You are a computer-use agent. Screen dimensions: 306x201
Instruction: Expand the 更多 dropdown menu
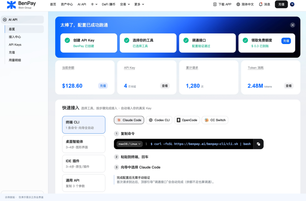[x=139, y=4]
